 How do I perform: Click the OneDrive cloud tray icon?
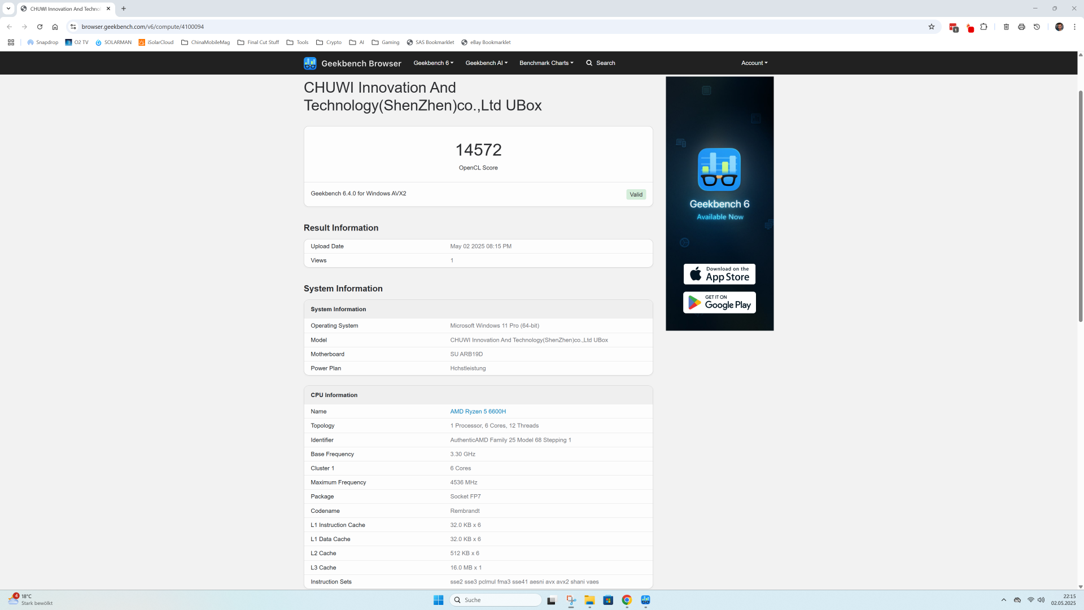tap(1017, 600)
